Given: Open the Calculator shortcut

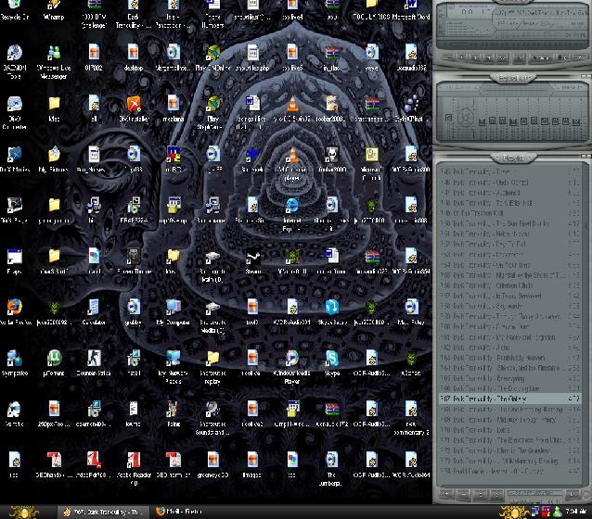Looking at the screenshot, I should coord(94,311).
